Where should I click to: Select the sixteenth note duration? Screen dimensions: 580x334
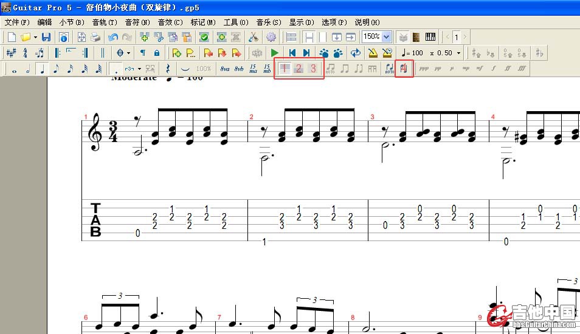pyautogui.click(x=71, y=69)
